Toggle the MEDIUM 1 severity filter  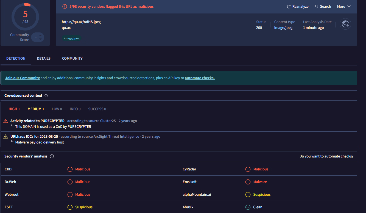tap(36, 109)
